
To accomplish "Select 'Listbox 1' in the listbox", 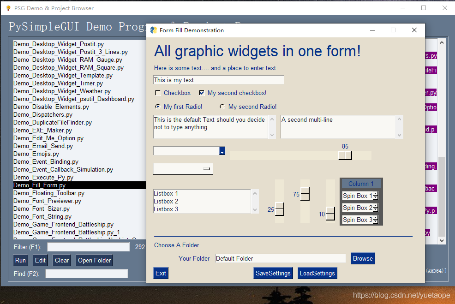I will (x=202, y=193).
